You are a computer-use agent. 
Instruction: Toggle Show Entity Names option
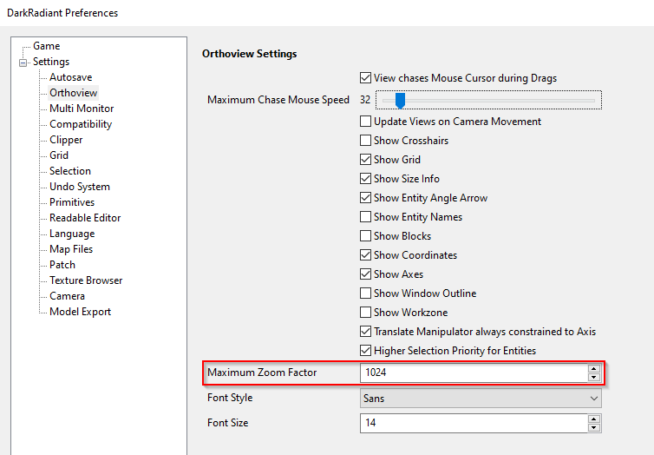pos(366,217)
